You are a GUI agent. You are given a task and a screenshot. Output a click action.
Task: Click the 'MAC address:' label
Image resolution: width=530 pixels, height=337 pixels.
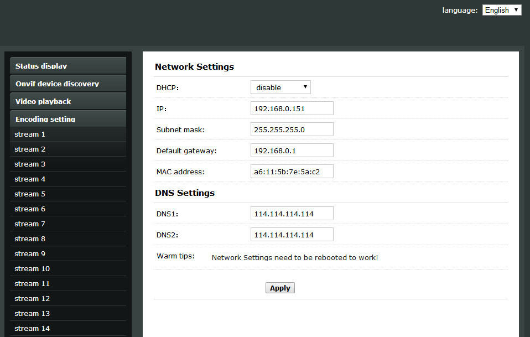(180, 172)
